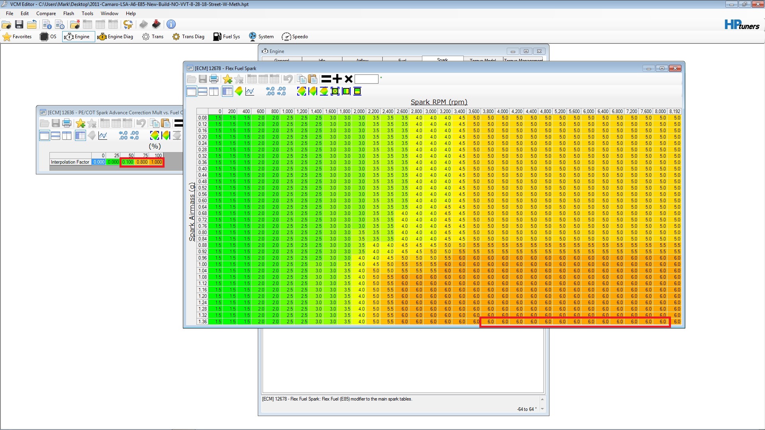The width and height of the screenshot is (765, 430).
Task: Click the blue info icon in main toolbar
Action: click(x=171, y=24)
